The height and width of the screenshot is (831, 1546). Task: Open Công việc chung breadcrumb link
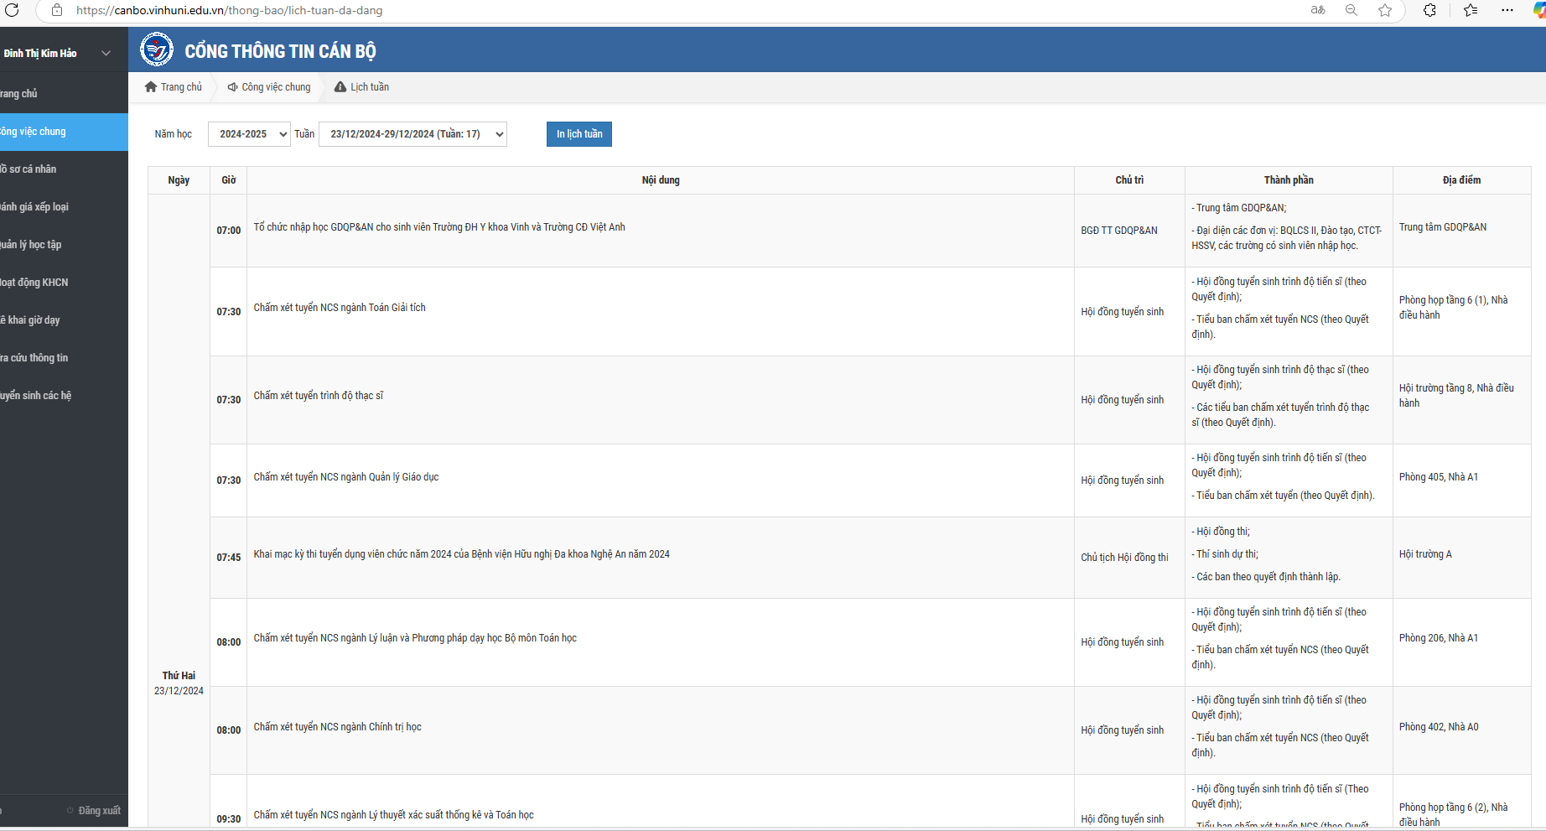276,87
